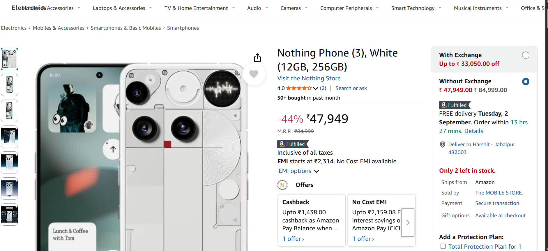548x251 pixels.
Task: Open rating breakdown chevron next to stars
Action: 316,88
